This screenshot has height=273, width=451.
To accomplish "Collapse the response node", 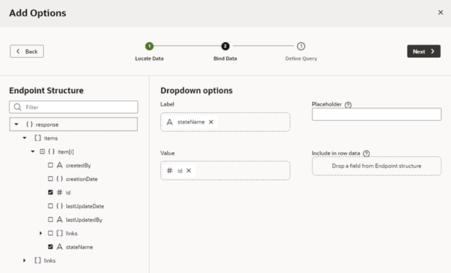I will click(16, 125).
